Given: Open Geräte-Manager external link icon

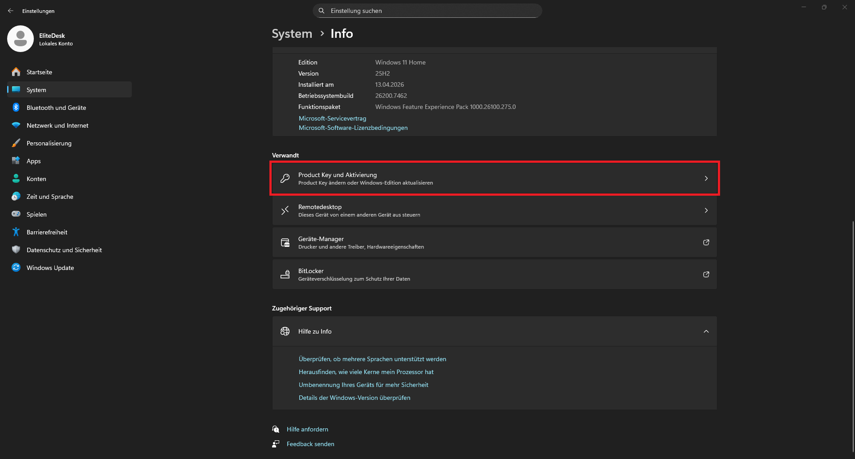Looking at the screenshot, I should click(x=706, y=242).
